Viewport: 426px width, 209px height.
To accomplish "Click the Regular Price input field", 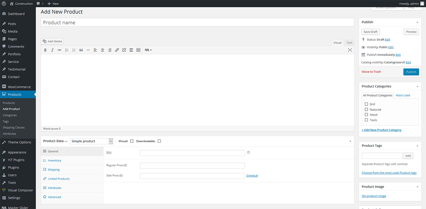I will (192, 166).
